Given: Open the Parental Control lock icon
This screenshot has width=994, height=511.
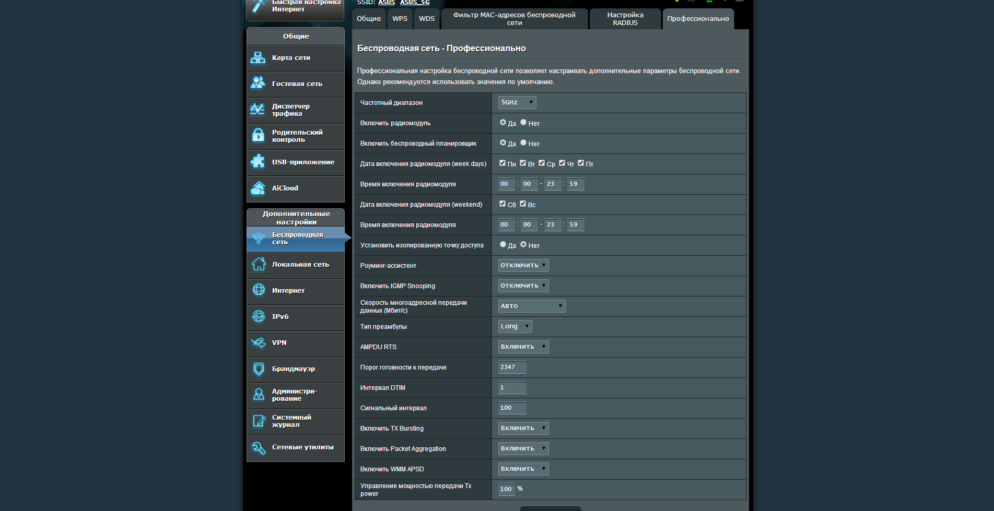Looking at the screenshot, I should tap(258, 135).
